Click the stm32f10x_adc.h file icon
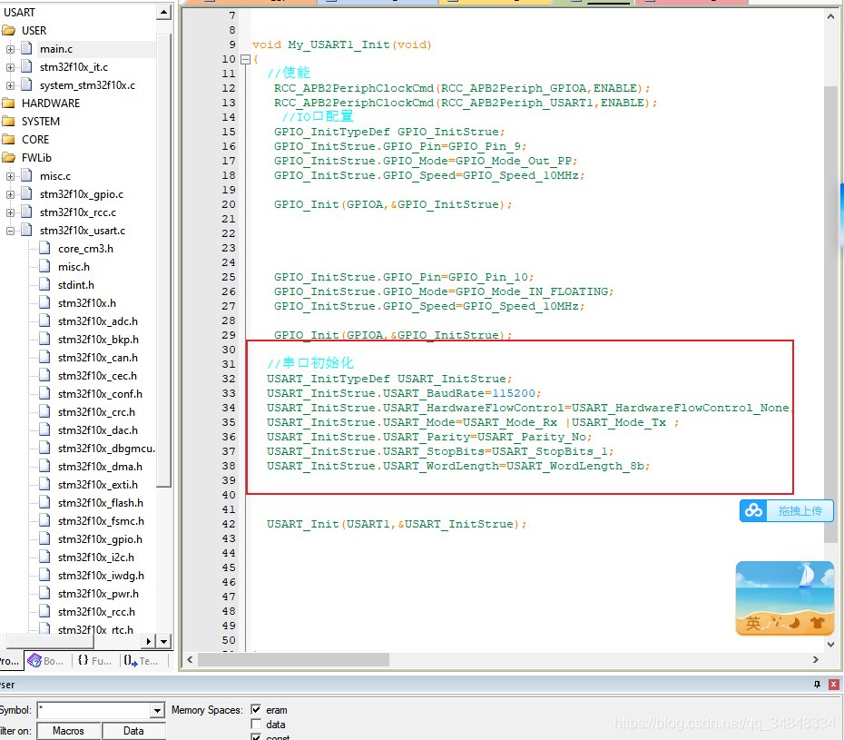Viewport: 844px width, 740px height. [x=45, y=321]
